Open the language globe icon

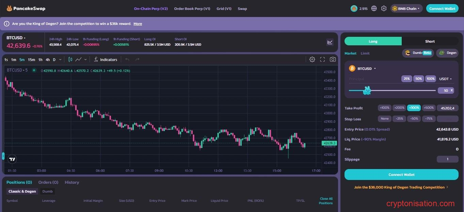pyautogui.click(x=374, y=9)
